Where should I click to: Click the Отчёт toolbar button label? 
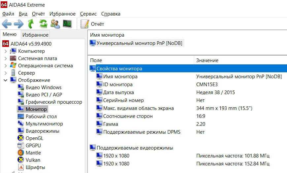(97, 24)
